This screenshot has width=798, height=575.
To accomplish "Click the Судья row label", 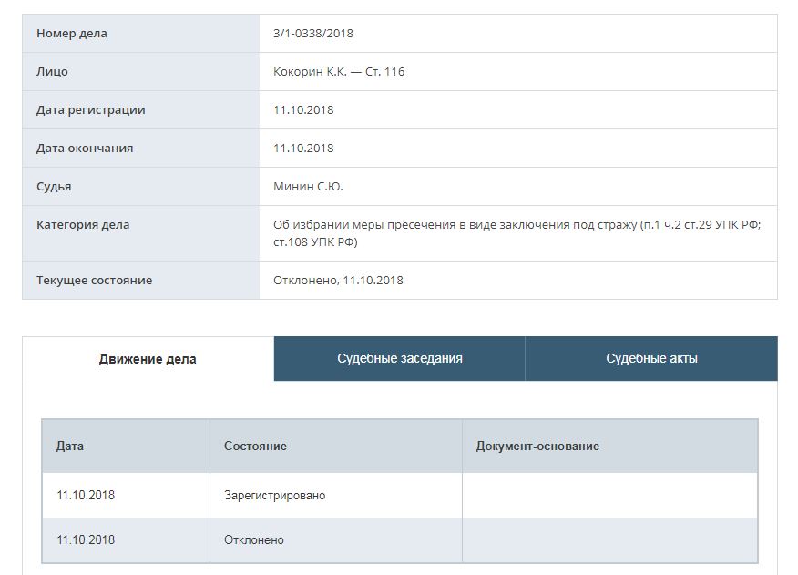I will [x=54, y=187].
